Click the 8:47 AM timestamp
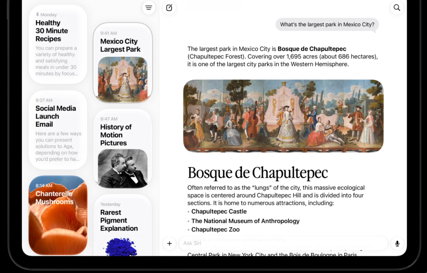427x273 pixels. tap(109, 119)
